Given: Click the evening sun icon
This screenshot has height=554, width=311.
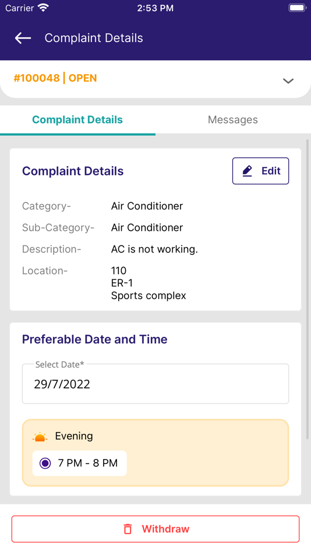Looking at the screenshot, I should tap(40, 437).
